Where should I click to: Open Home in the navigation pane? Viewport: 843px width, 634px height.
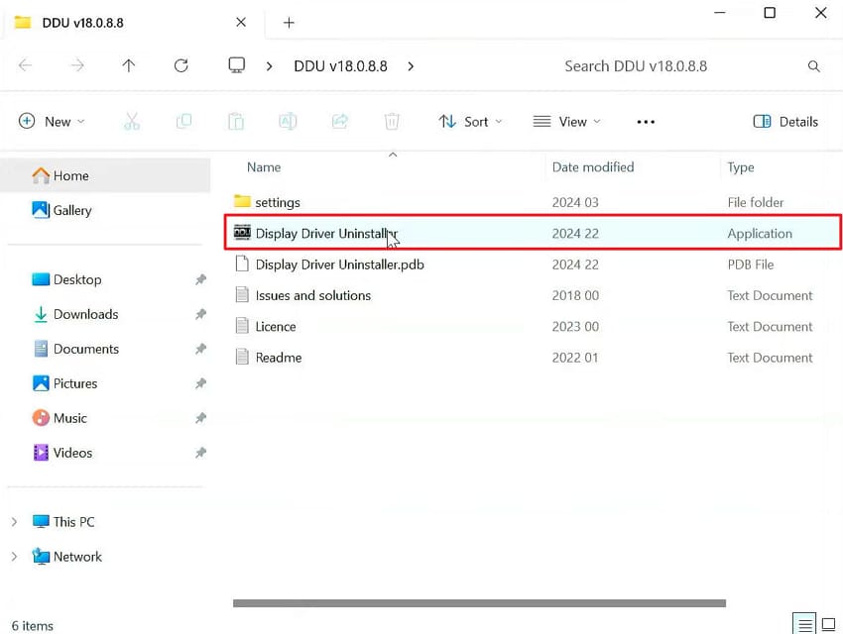click(x=105, y=175)
